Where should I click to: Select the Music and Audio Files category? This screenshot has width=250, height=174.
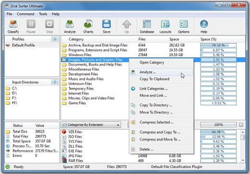click(86, 79)
